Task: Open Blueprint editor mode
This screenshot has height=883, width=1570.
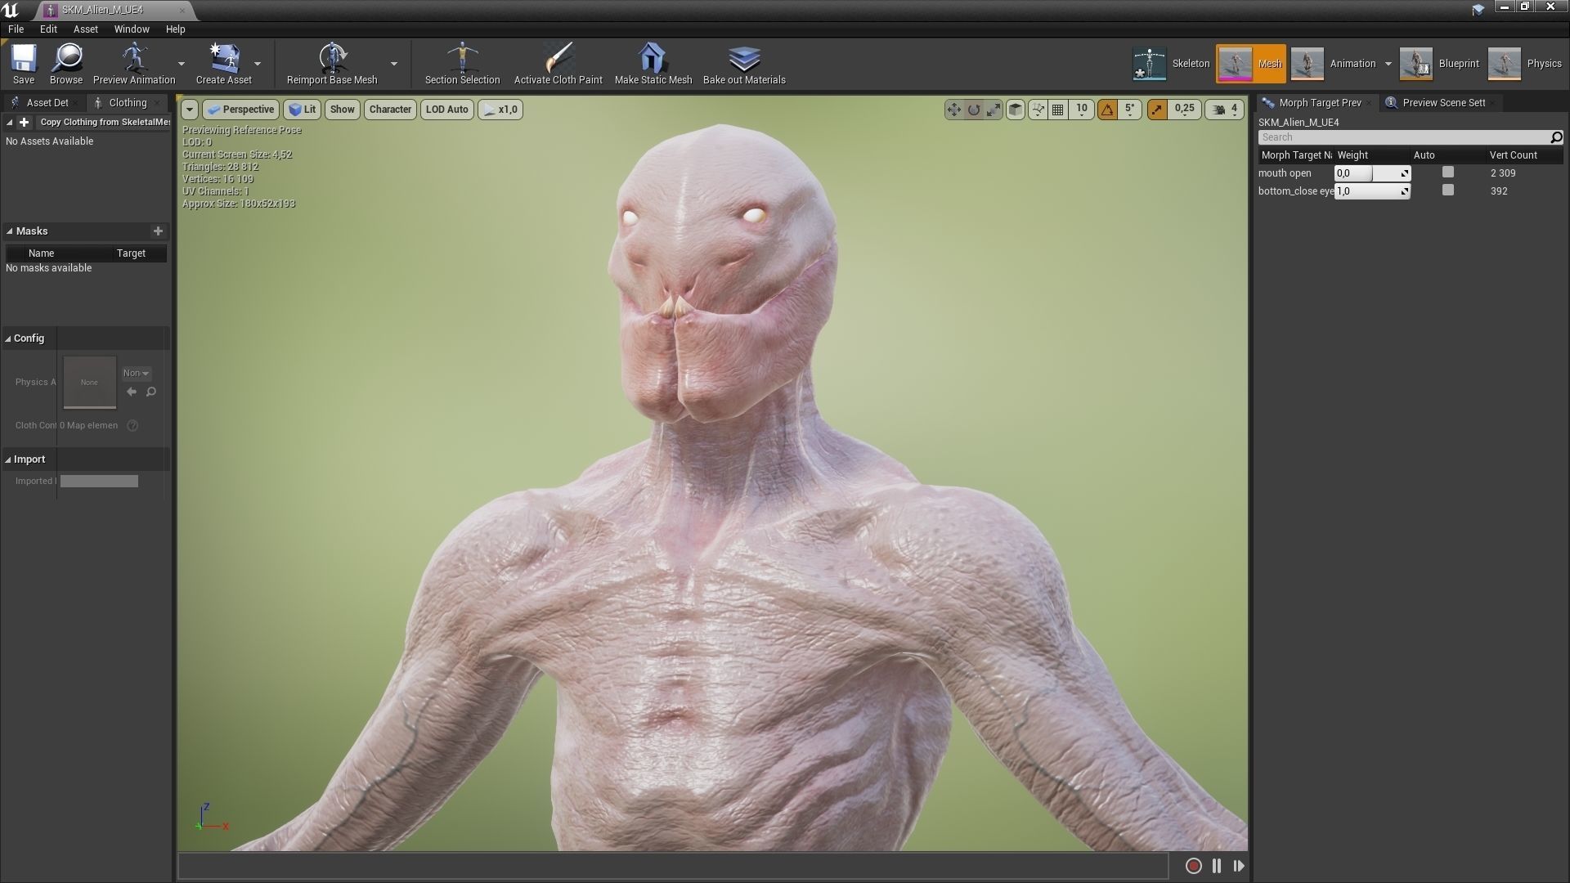Action: coord(1439,64)
